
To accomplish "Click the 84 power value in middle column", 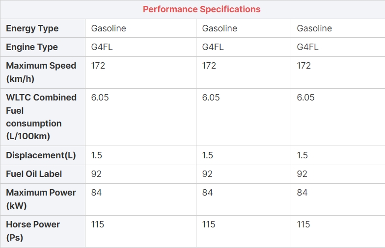I will (x=207, y=193).
